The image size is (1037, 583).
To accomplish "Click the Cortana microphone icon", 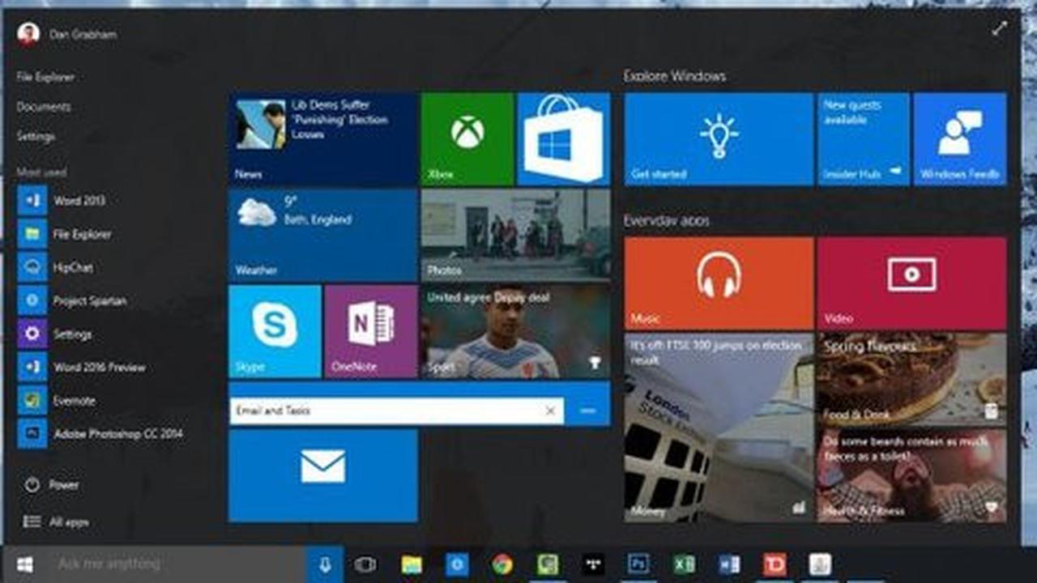I will click(x=324, y=564).
